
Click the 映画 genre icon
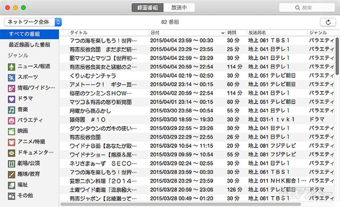click(x=11, y=132)
